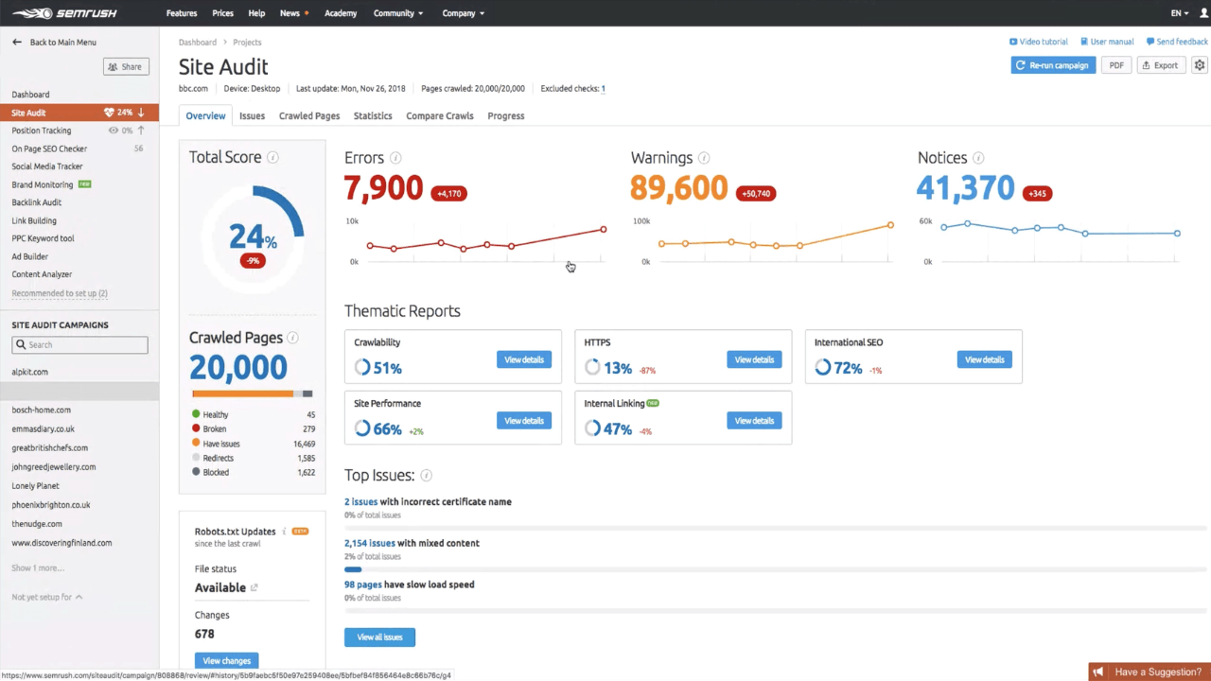Screen dimensions: 1211x681
Task: Toggle the Position Tracking eye icon
Action: coord(114,131)
